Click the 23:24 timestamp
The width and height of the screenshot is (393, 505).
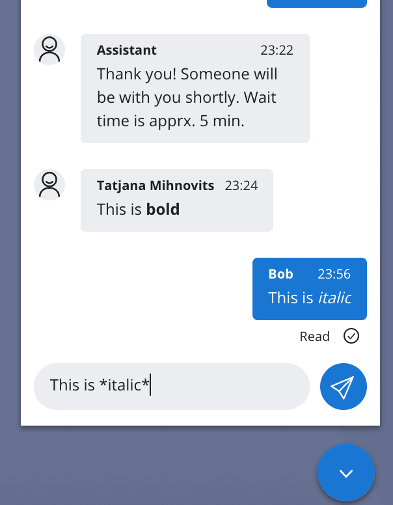coord(241,185)
